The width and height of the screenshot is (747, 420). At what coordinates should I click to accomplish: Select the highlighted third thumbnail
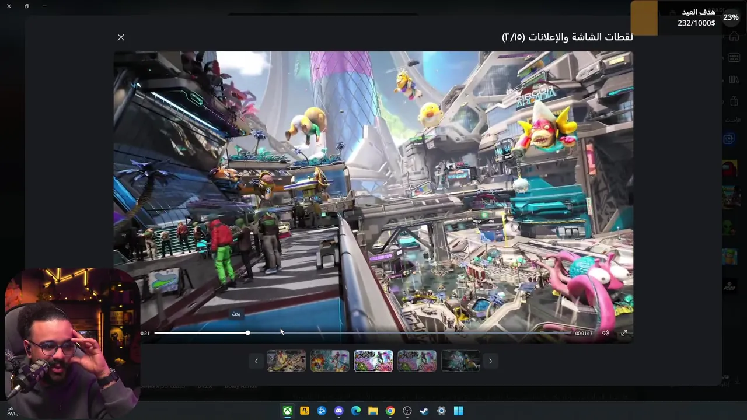coord(373,361)
